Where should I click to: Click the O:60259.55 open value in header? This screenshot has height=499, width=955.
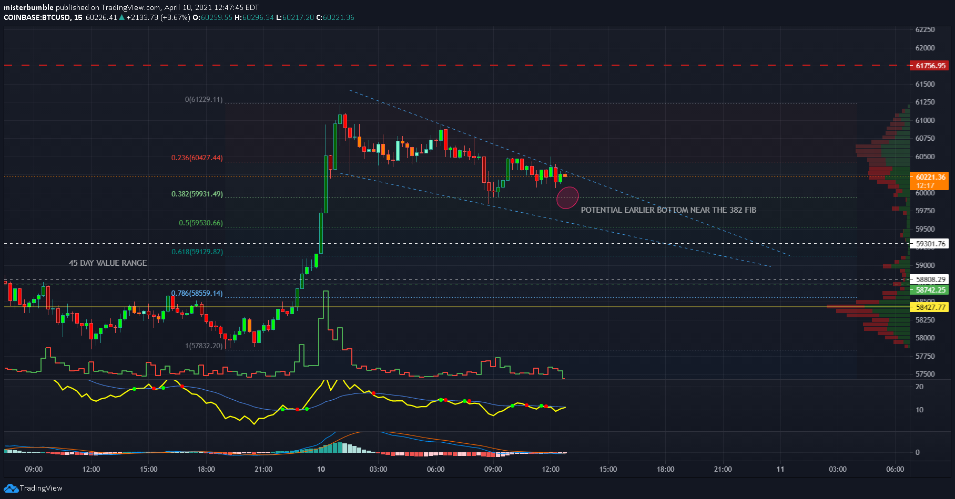pyautogui.click(x=212, y=17)
